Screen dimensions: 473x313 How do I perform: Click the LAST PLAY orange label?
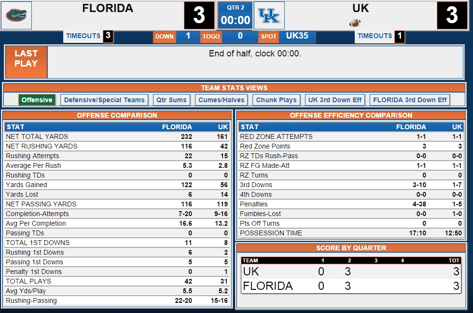pyautogui.click(x=26, y=62)
